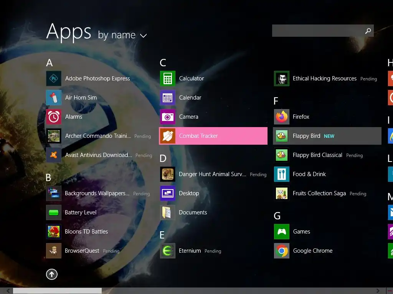Click the 'Ethical Hacking Resources' label

(325, 78)
